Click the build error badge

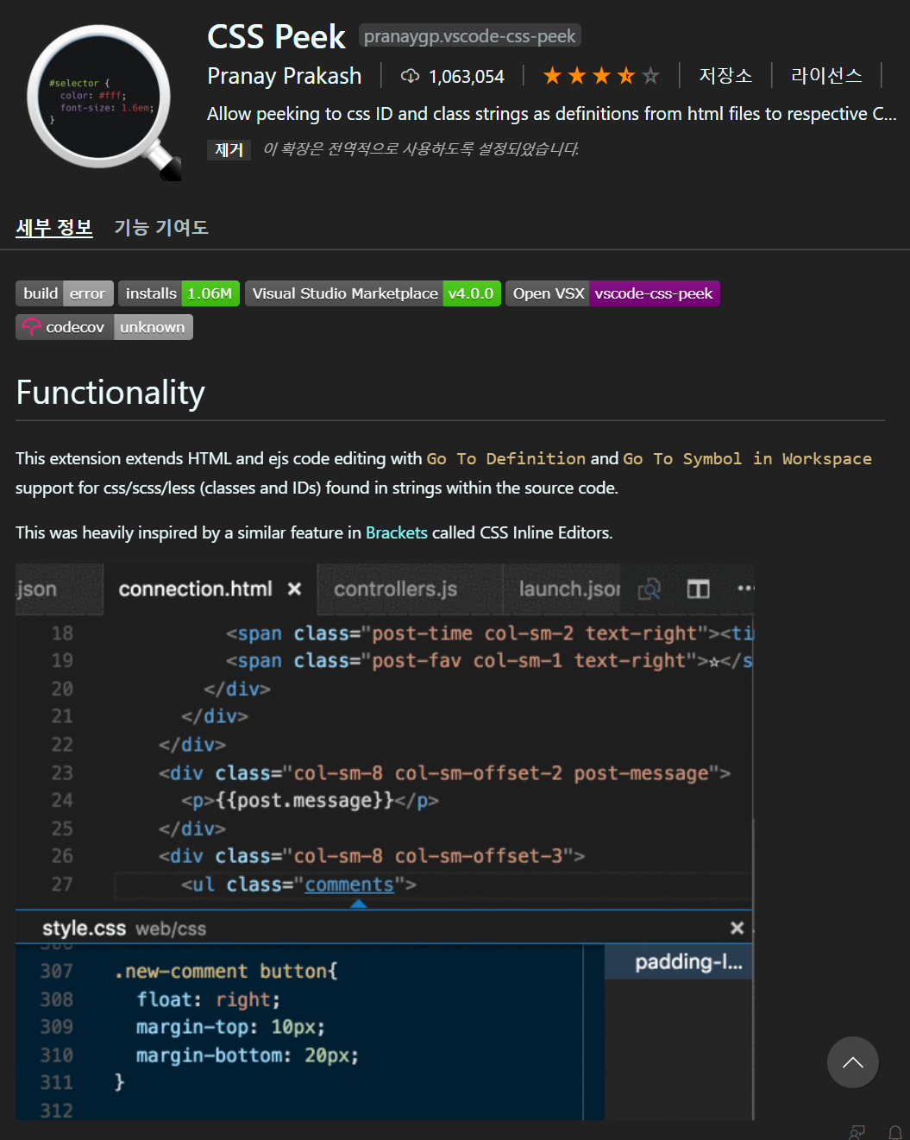pos(65,293)
